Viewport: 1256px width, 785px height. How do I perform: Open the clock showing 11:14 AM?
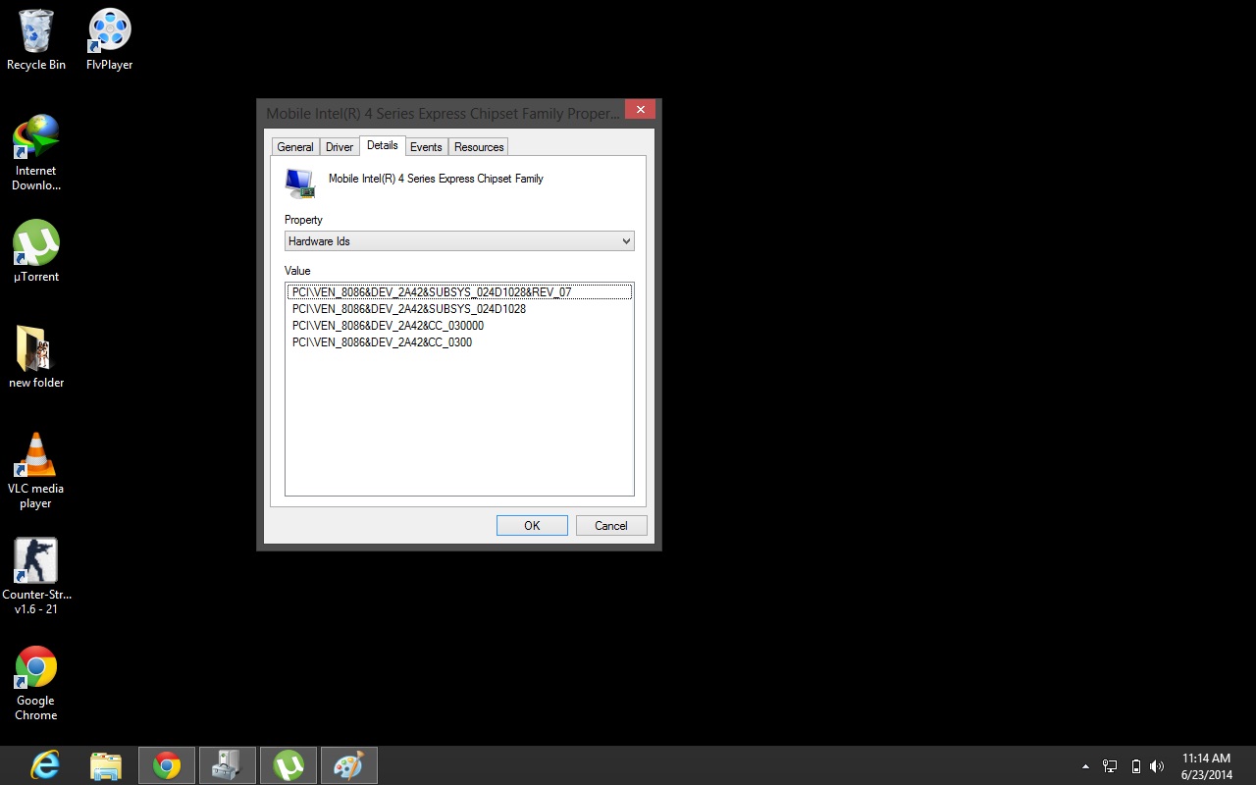[1206, 766]
